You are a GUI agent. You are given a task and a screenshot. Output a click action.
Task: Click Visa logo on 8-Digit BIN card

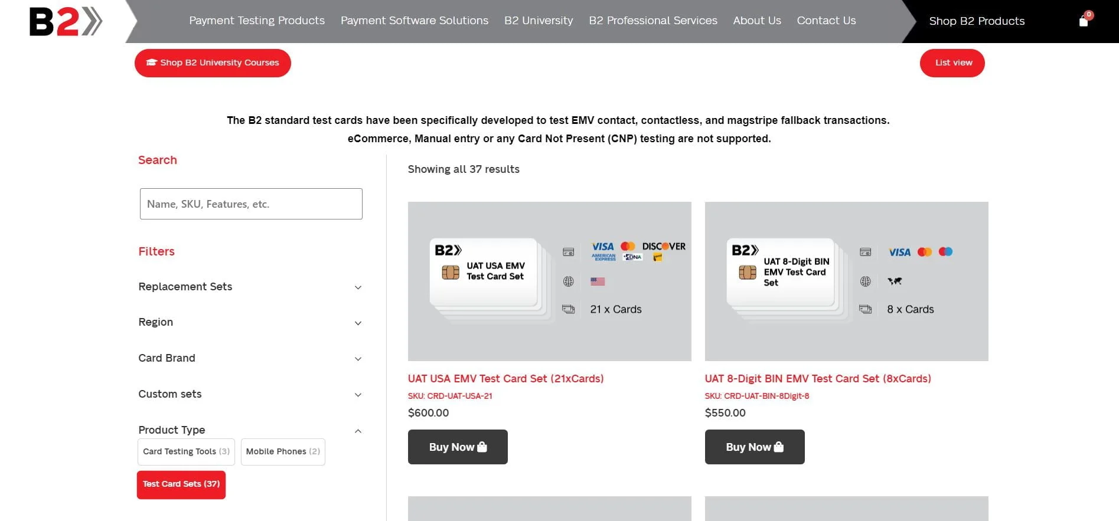pos(899,253)
